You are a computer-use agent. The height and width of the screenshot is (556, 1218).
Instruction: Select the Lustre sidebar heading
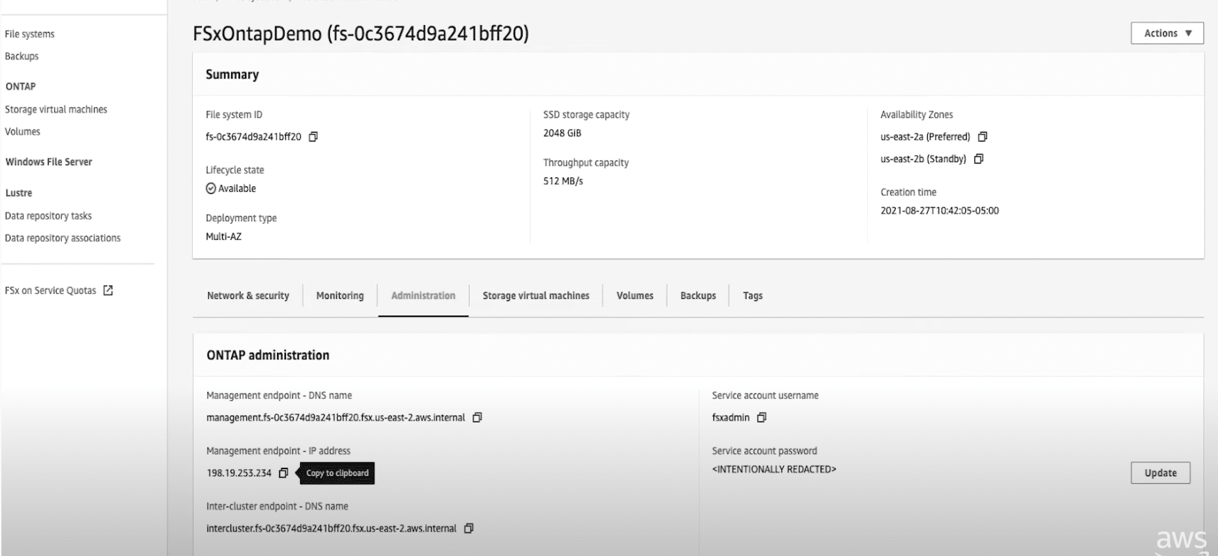[x=19, y=193]
